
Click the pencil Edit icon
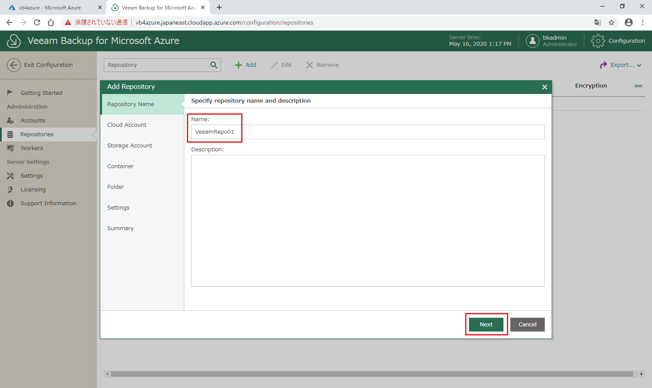274,65
